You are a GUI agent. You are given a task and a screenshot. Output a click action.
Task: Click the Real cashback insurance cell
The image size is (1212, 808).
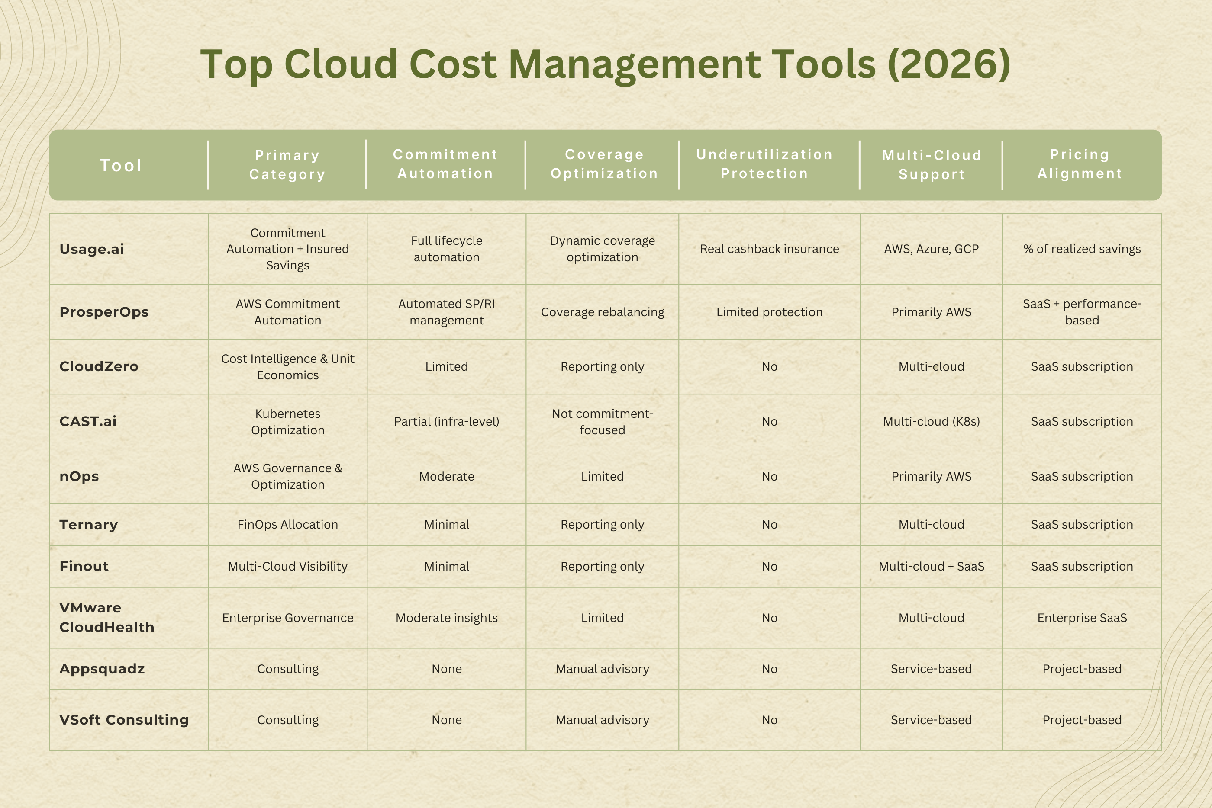pyautogui.click(x=769, y=249)
